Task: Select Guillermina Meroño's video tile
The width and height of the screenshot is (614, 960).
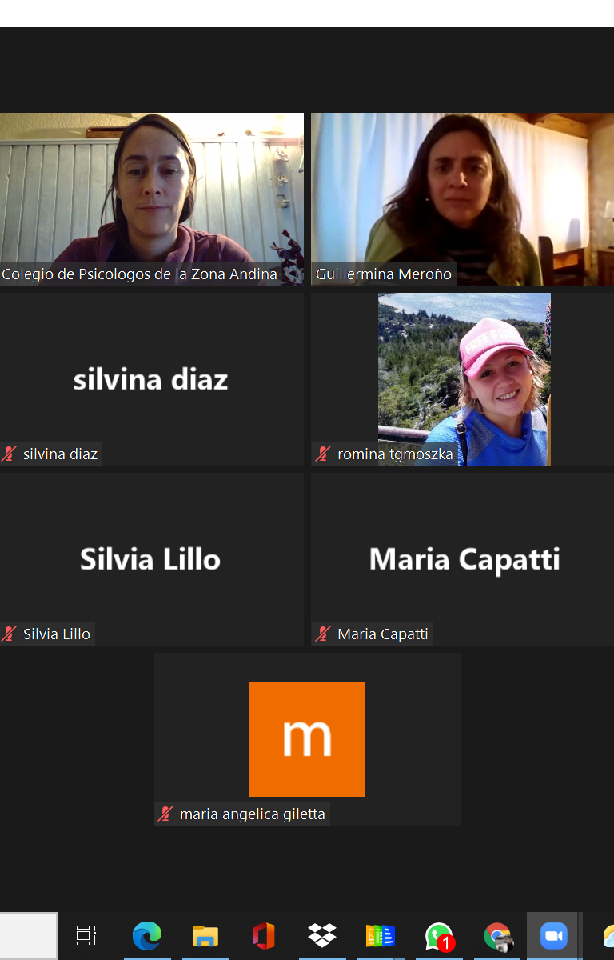Action: [462, 199]
